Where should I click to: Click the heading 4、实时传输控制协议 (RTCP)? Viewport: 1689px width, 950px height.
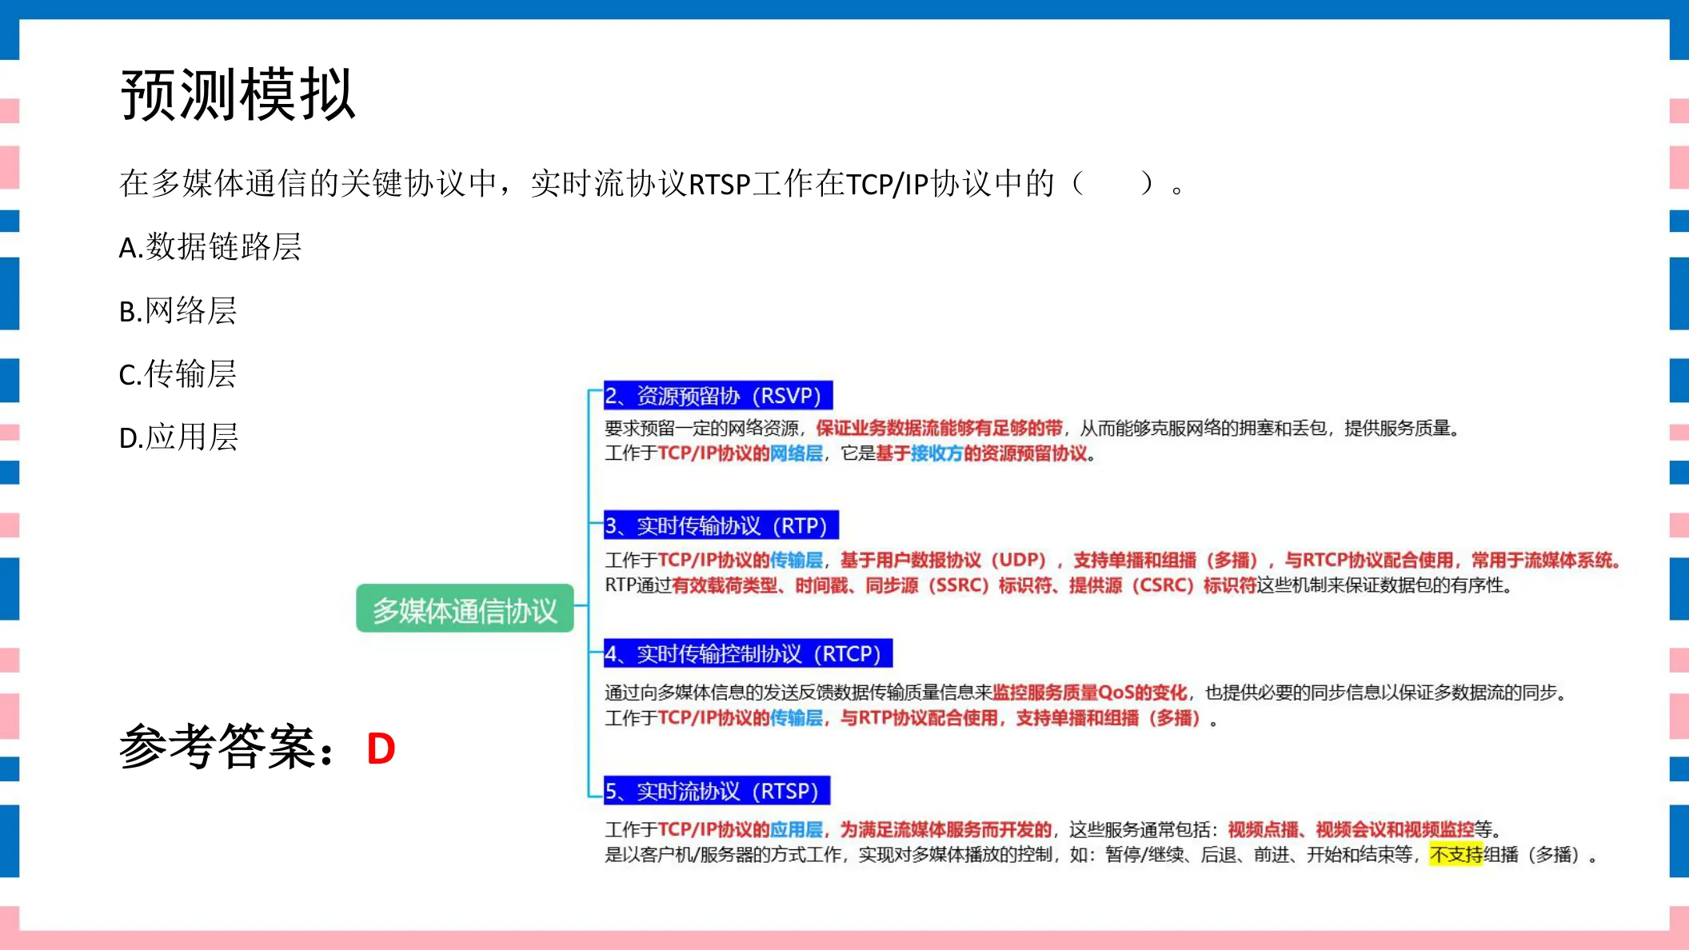tap(747, 653)
